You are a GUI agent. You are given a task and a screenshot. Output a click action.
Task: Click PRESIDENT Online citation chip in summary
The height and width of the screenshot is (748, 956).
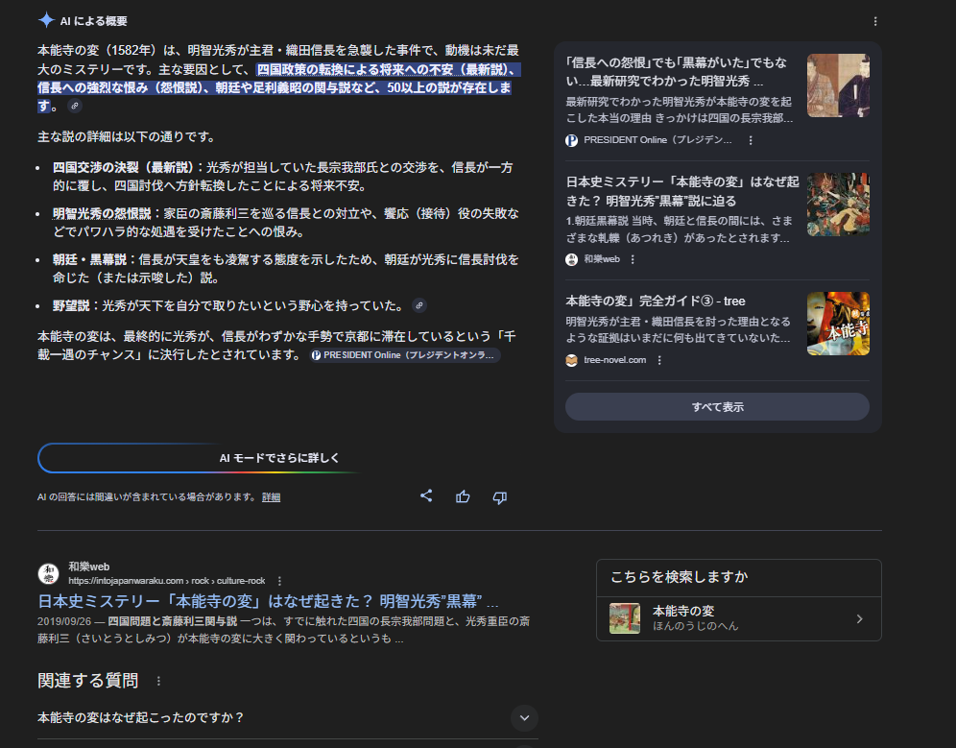(404, 355)
